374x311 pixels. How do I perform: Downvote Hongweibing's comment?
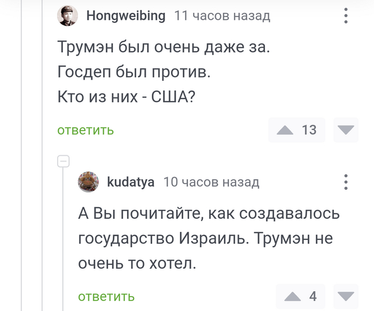pyautogui.click(x=346, y=130)
